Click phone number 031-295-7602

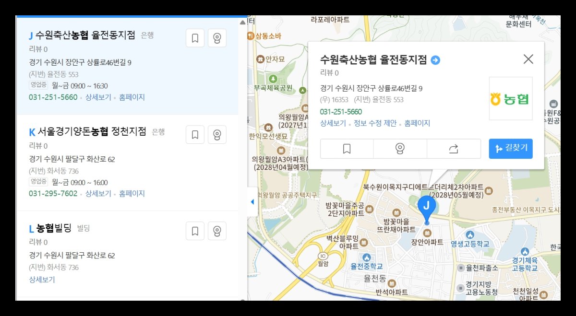tap(53, 194)
